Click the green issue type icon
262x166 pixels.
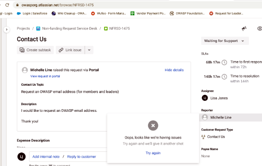106,28
